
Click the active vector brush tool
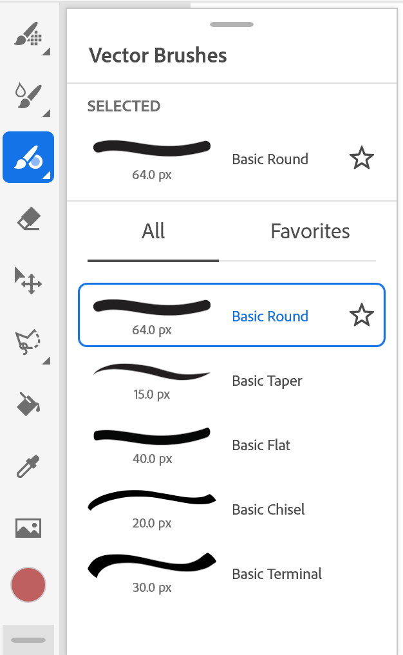click(x=28, y=157)
